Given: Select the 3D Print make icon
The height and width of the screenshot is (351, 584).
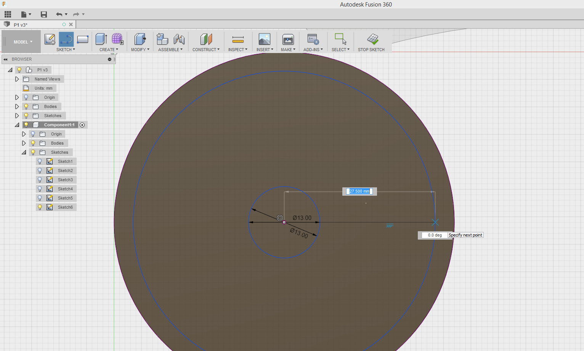Looking at the screenshot, I should 288,39.
